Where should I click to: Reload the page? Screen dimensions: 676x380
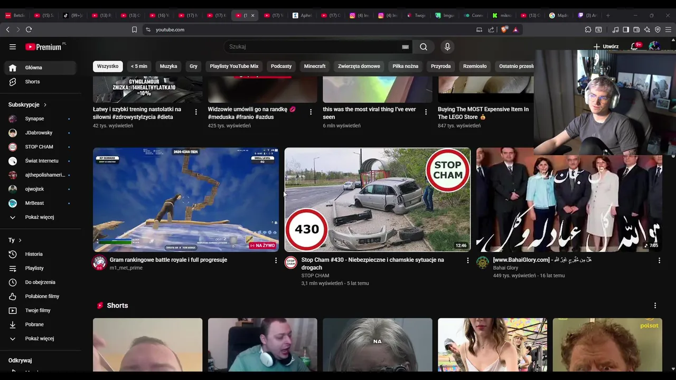pyautogui.click(x=29, y=30)
